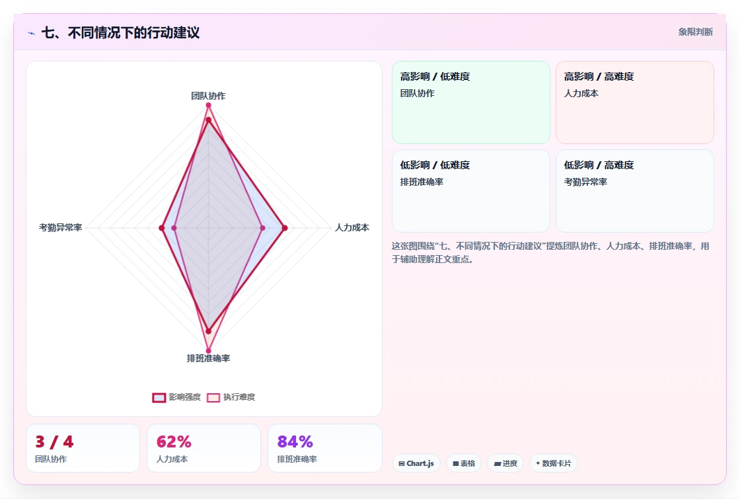Viewport: 740px width, 499px height.
Task: Click the 团队协作 radar axis label
Action: [x=208, y=96]
